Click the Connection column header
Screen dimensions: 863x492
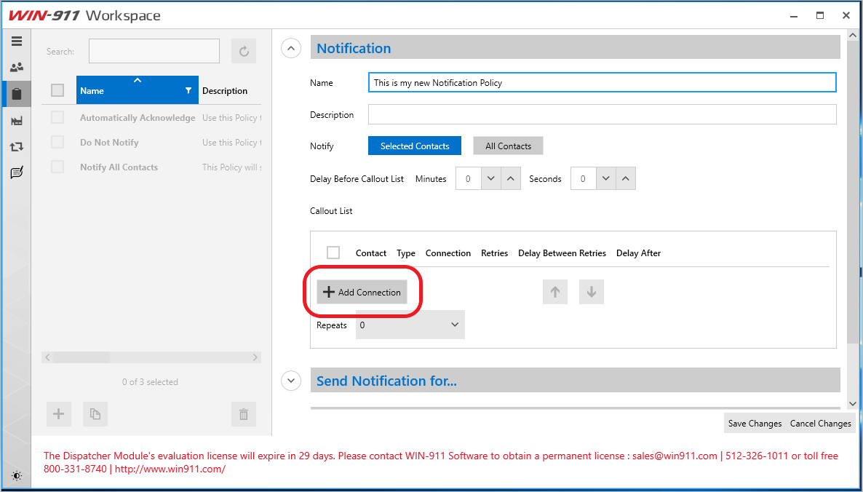[x=448, y=253]
